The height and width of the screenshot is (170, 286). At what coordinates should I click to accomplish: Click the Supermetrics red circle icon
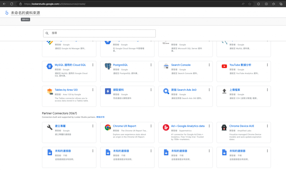pos(166,127)
